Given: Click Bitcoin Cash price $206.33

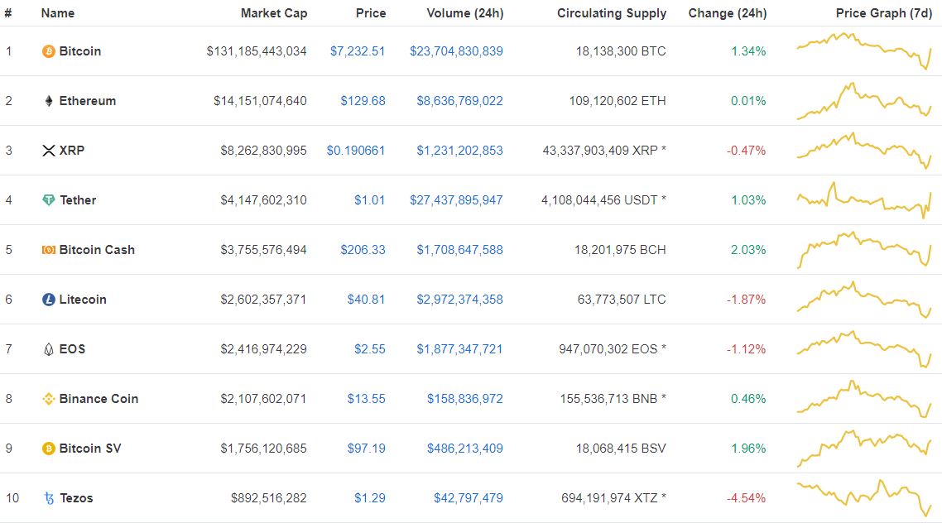Looking at the screenshot, I should [363, 250].
